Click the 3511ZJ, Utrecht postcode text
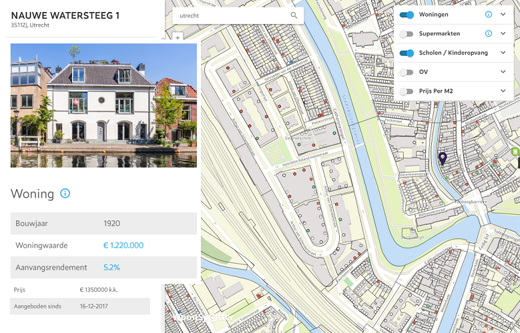The height and width of the screenshot is (333, 520). [30, 25]
